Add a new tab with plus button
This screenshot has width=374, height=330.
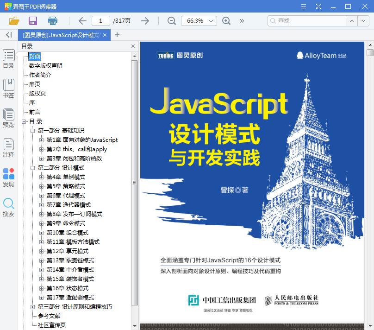point(117,35)
